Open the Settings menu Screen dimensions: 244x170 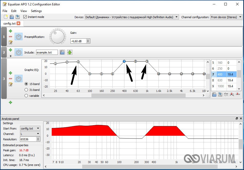tap(36, 11)
